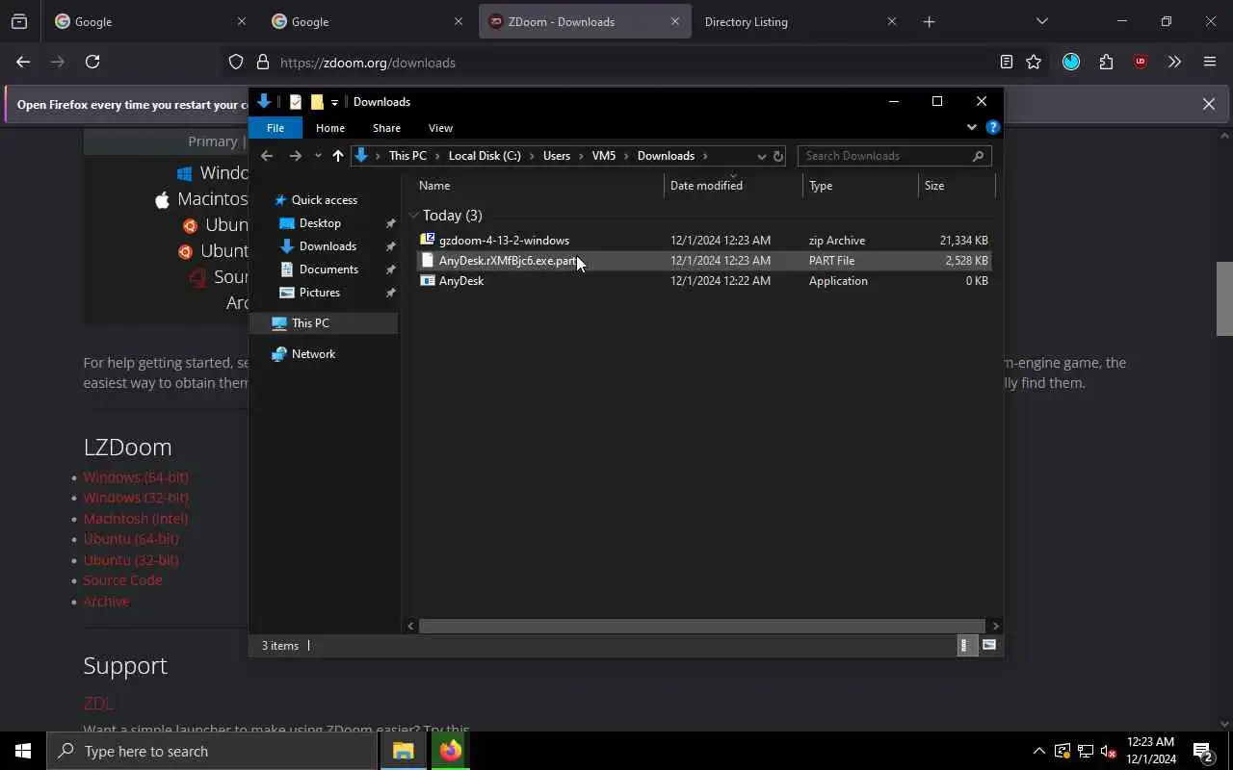
Task: Select the gzdoom-4-13-2-windows zip file
Action: coord(704,241)
